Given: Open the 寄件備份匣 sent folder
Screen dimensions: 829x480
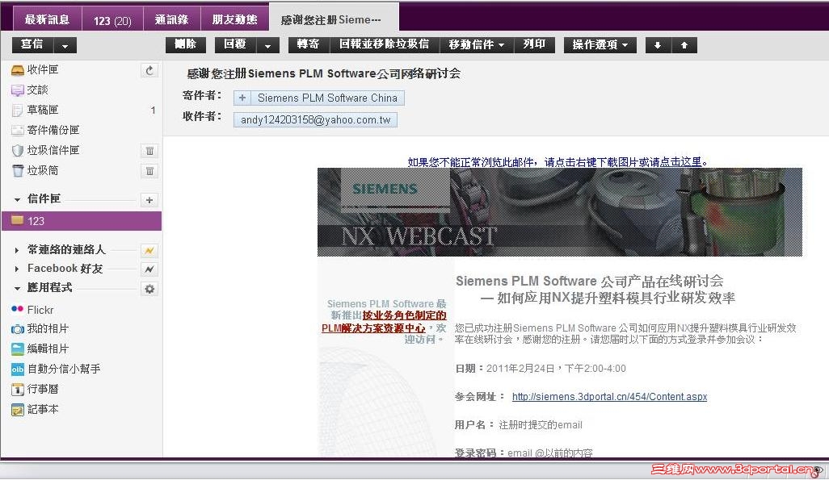Looking at the screenshot, I should pyautogui.click(x=45, y=130).
